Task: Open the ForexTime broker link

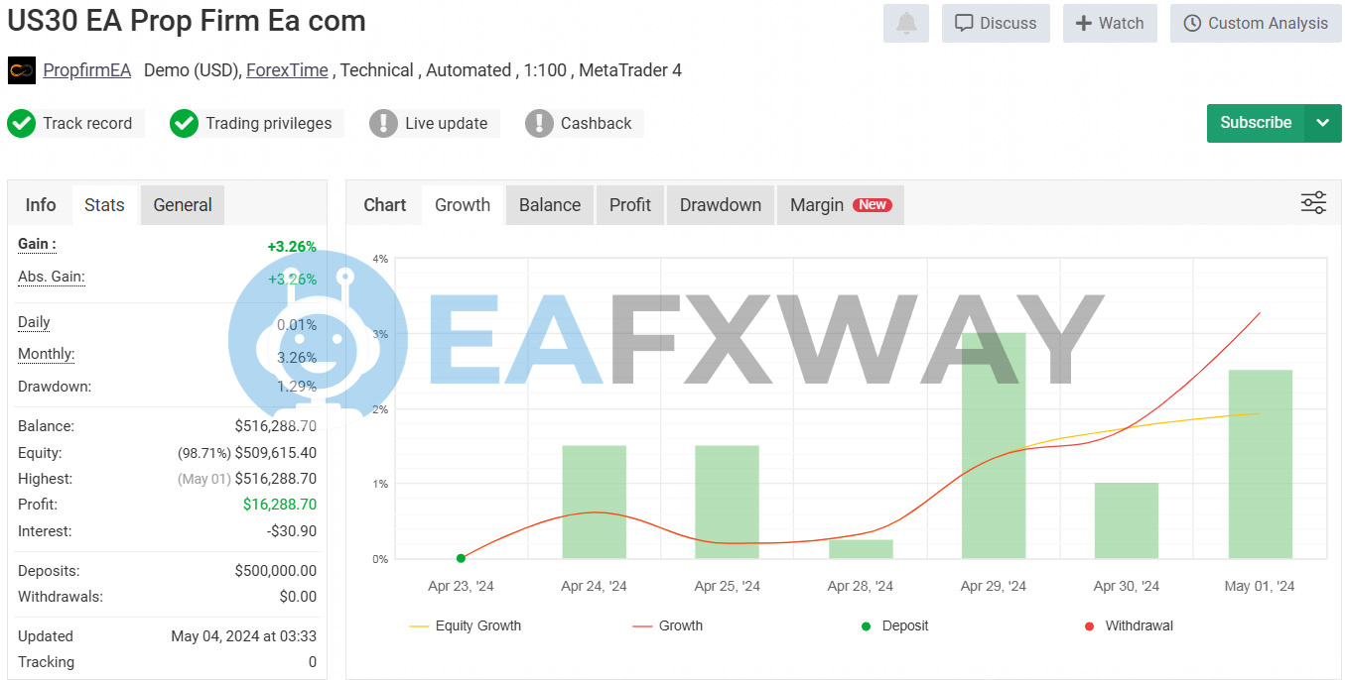Action: point(287,70)
